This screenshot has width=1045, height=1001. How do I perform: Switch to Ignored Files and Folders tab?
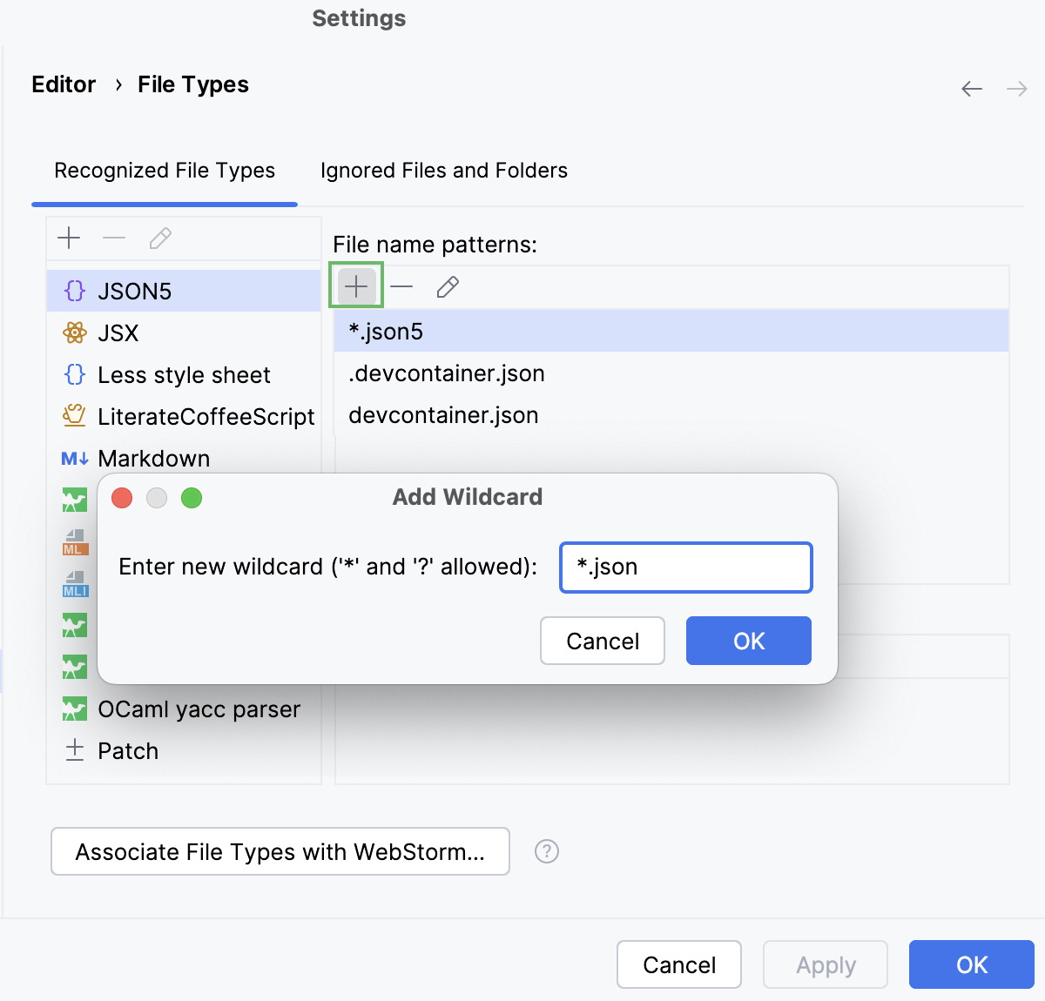(444, 170)
